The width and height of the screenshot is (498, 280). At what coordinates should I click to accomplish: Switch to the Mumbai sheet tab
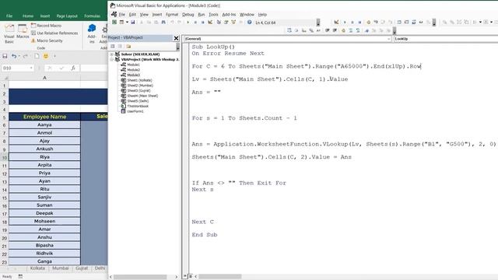coord(61,268)
